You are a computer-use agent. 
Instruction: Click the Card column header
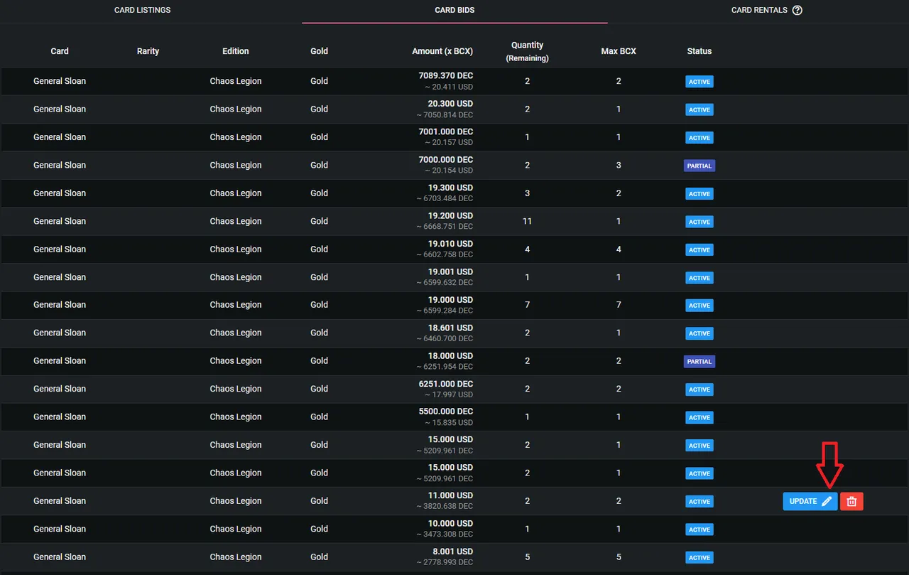tap(60, 51)
